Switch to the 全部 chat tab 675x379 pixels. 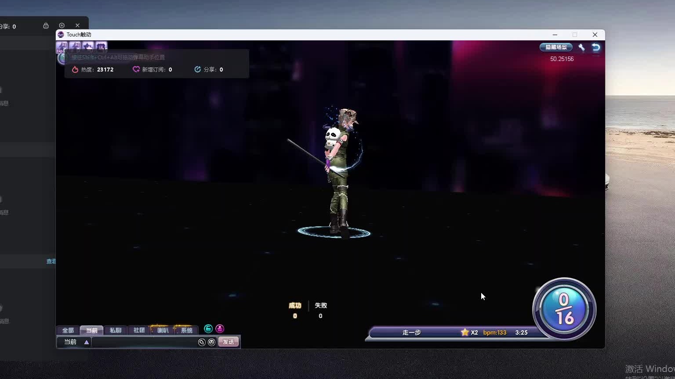tap(68, 330)
